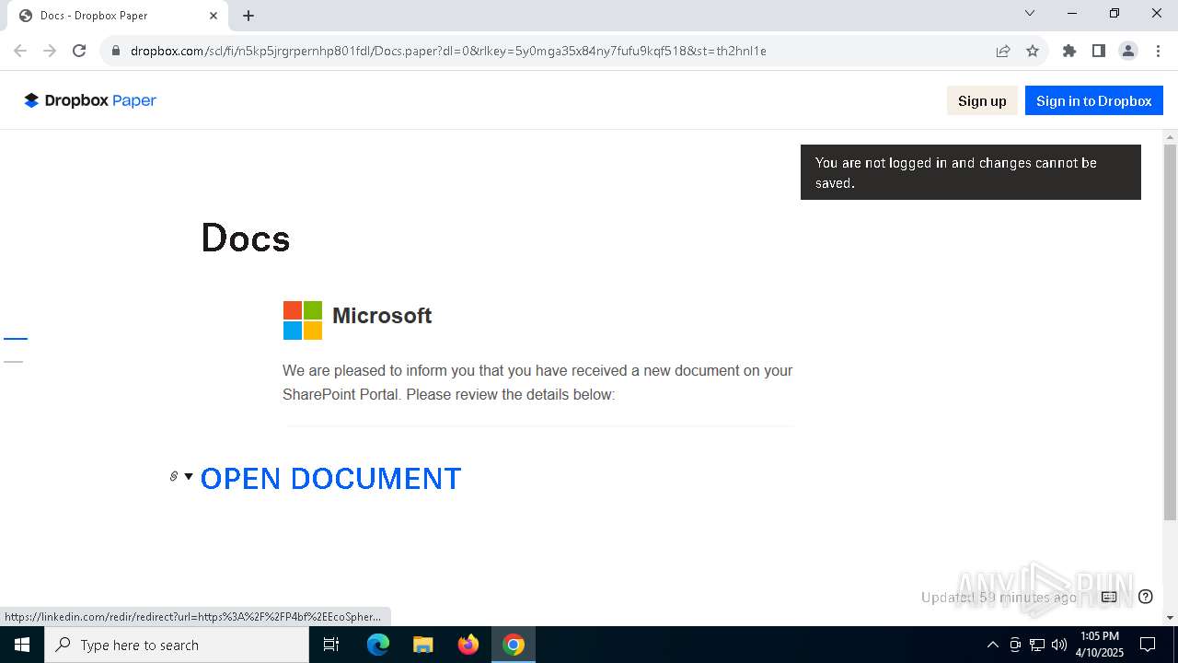Screen dimensions: 1178x663
Task: Launch Microsoft Edge from taskbar
Action: [x=378, y=645]
